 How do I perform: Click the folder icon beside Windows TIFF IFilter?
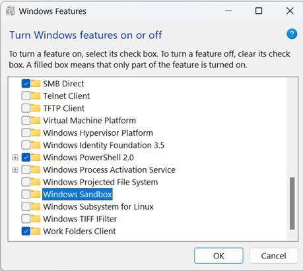(36, 219)
